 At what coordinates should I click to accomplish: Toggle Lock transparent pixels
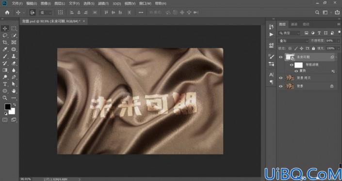click(290, 48)
